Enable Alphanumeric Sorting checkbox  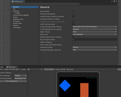[x=73, y=37]
